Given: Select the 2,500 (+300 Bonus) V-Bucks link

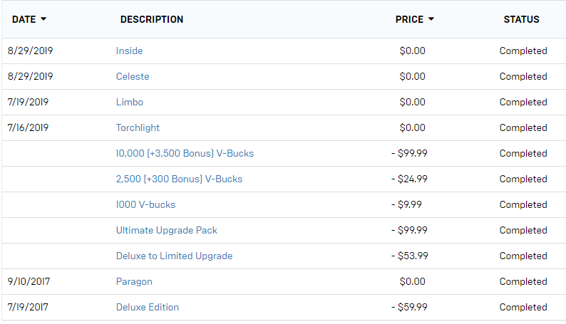Looking at the screenshot, I should click(179, 179).
